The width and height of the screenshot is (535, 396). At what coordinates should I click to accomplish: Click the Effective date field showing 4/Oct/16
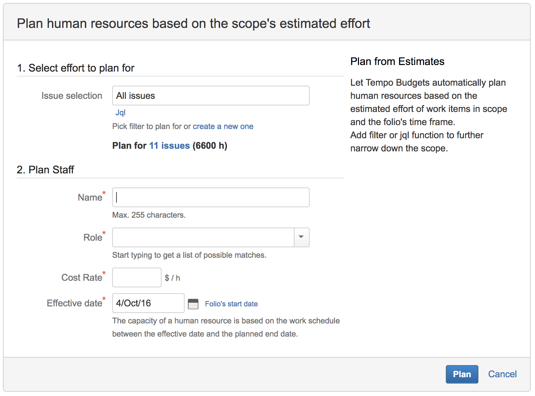point(148,303)
